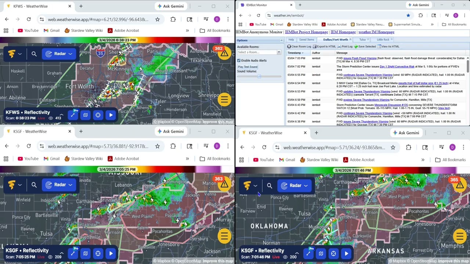This screenshot has height=264, width=470.
Task: Click locate crosshair in bottom-left KSGF window
Action: (98, 253)
